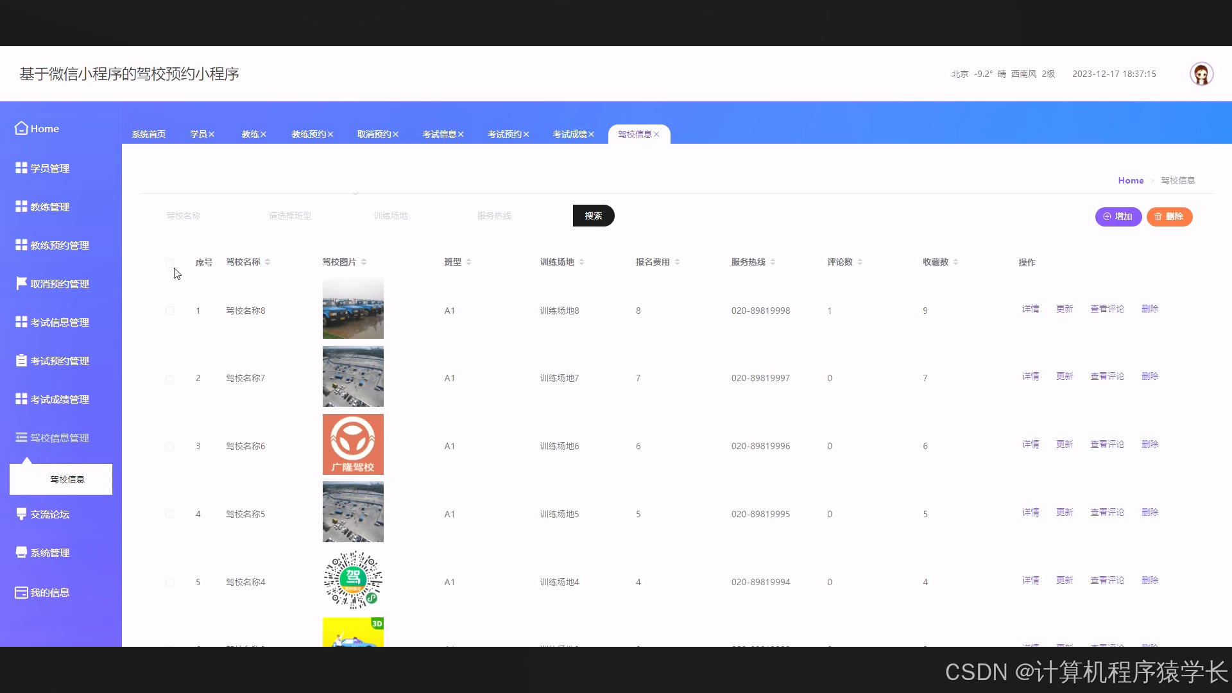This screenshot has height=693, width=1232.
Task: Open the 请选择班型 dropdown
Action: point(290,216)
